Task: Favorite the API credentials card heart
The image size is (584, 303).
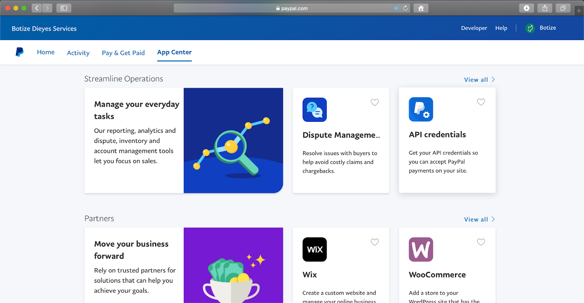Action: (481, 102)
